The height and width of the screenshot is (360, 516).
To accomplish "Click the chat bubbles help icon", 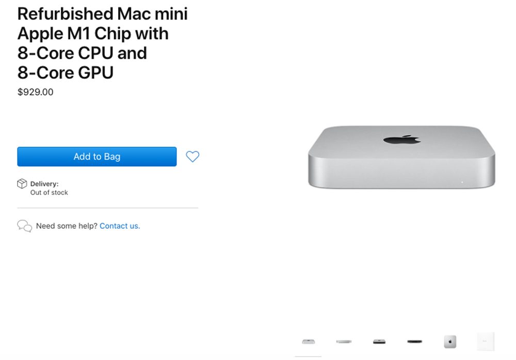I will (x=25, y=226).
